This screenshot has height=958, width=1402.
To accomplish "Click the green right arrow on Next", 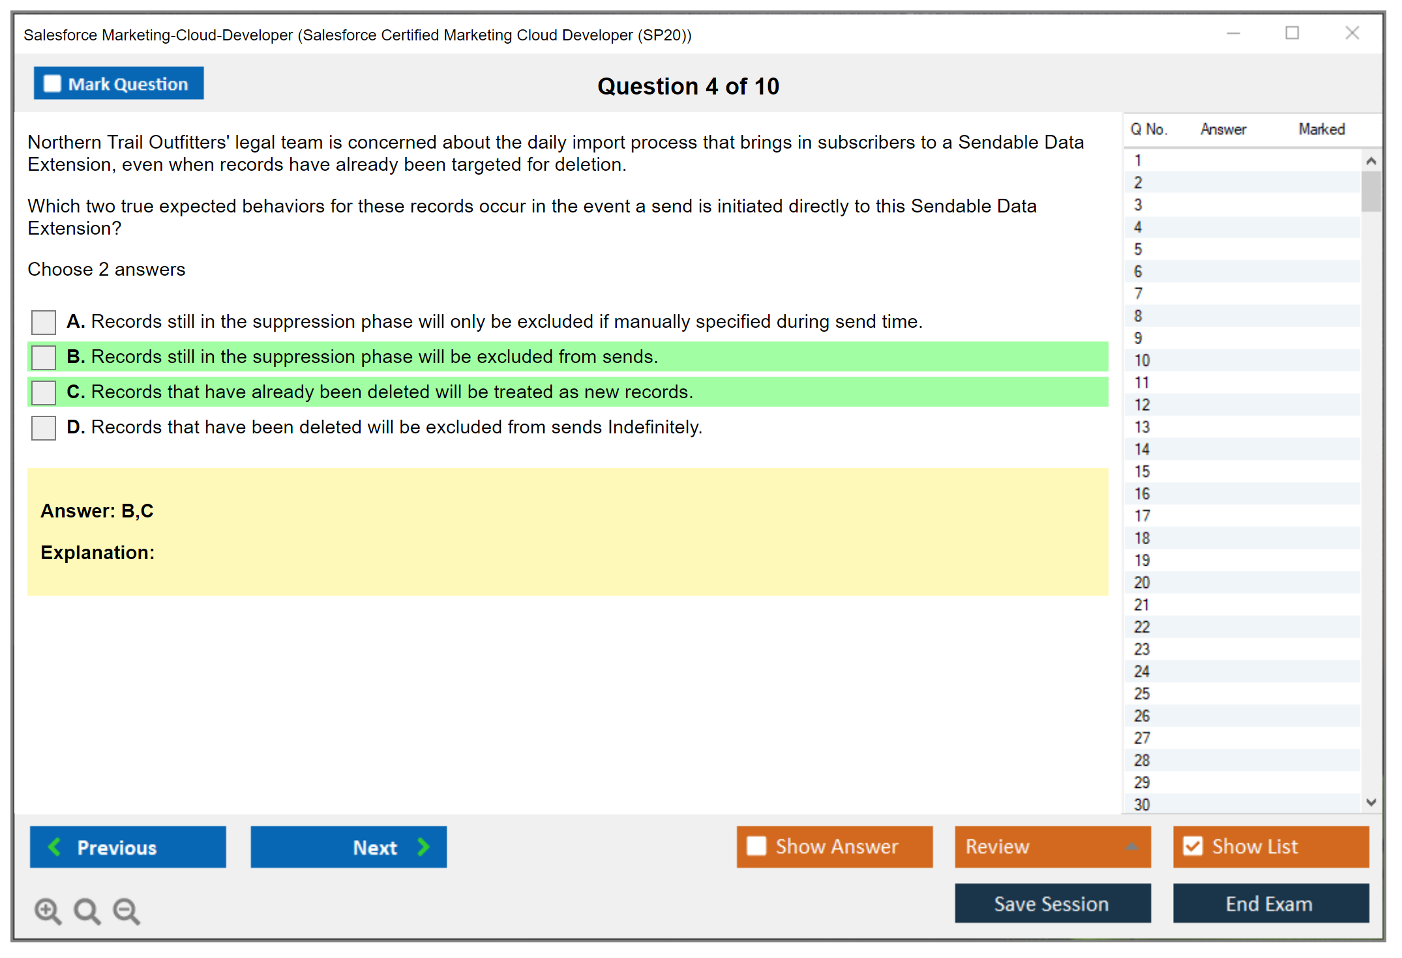I will 424,847.
